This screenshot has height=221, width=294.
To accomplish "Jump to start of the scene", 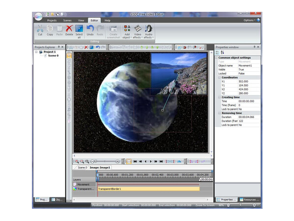I will [135, 161].
